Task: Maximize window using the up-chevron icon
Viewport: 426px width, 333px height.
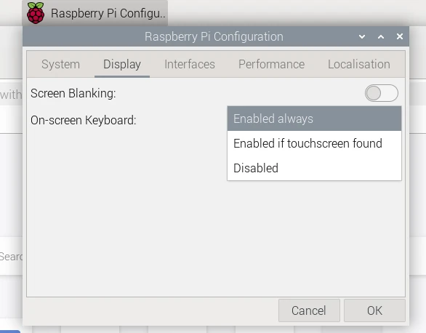Action: click(x=381, y=36)
